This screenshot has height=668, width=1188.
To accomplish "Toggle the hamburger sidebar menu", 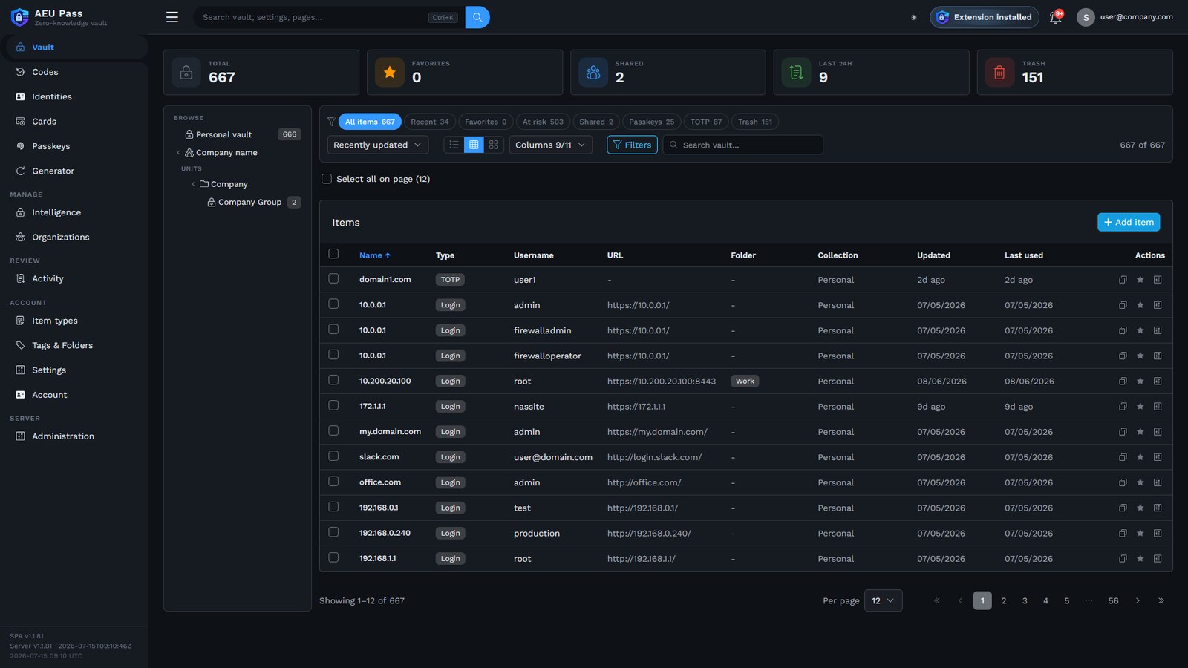I will (172, 17).
